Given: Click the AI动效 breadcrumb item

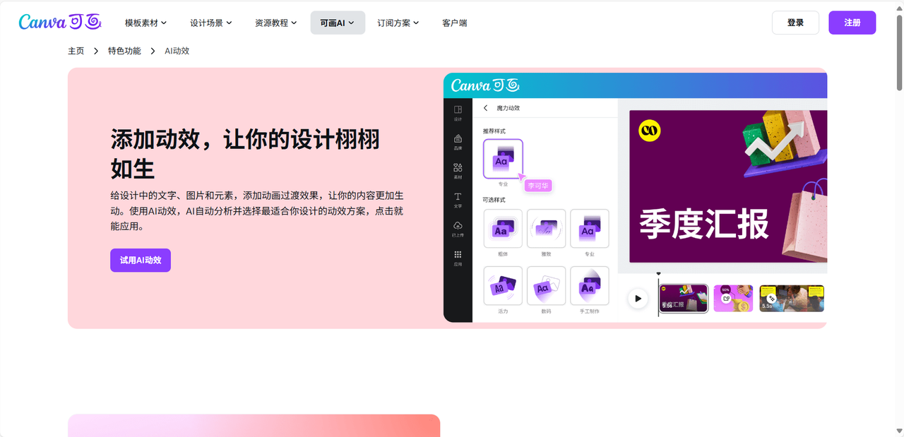Looking at the screenshot, I should pyautogui.click(x=177, y=51).
